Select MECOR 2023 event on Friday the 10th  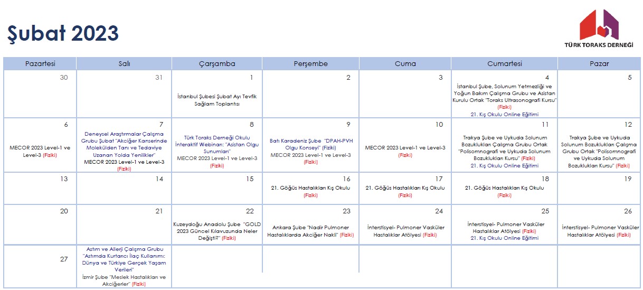[x=405, y=148]
